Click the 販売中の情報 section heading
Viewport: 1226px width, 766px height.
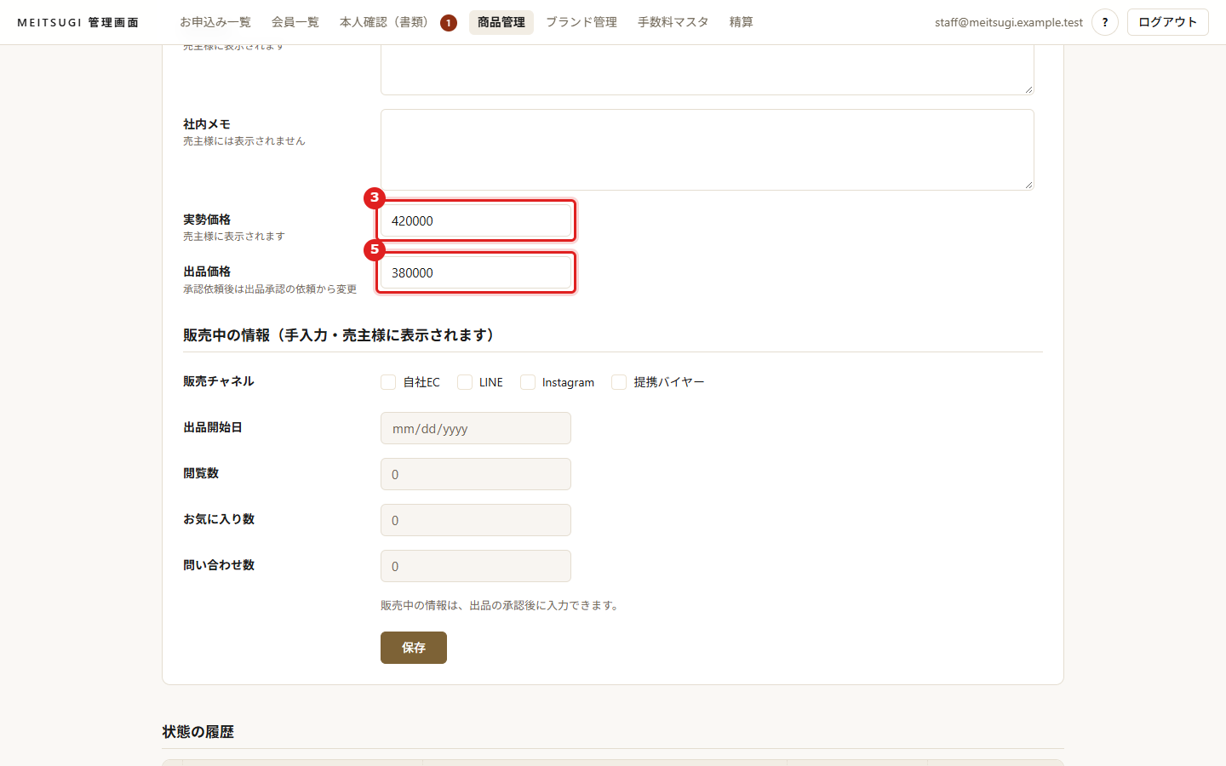pyautogui.click(x=341, y=335)
